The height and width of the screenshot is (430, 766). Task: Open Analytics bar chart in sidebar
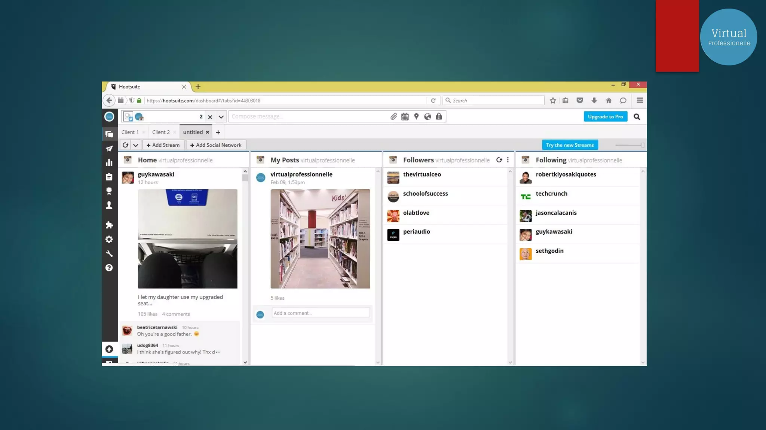click(x=109, y=163)
